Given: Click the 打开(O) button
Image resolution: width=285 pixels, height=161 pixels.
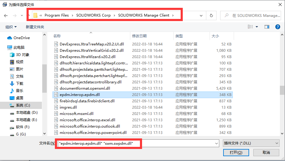Looking at the screenshot, I should (236, 153).
